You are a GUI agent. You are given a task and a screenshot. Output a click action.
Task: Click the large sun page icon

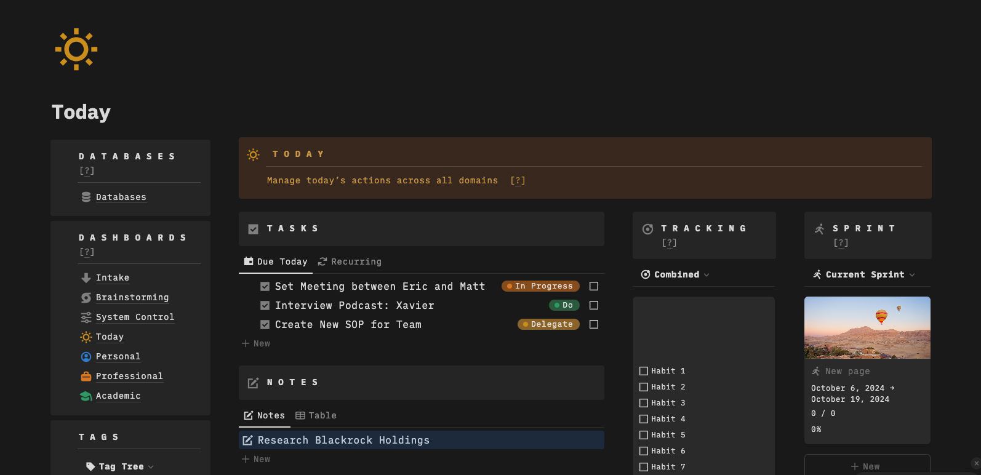point(76,49)
